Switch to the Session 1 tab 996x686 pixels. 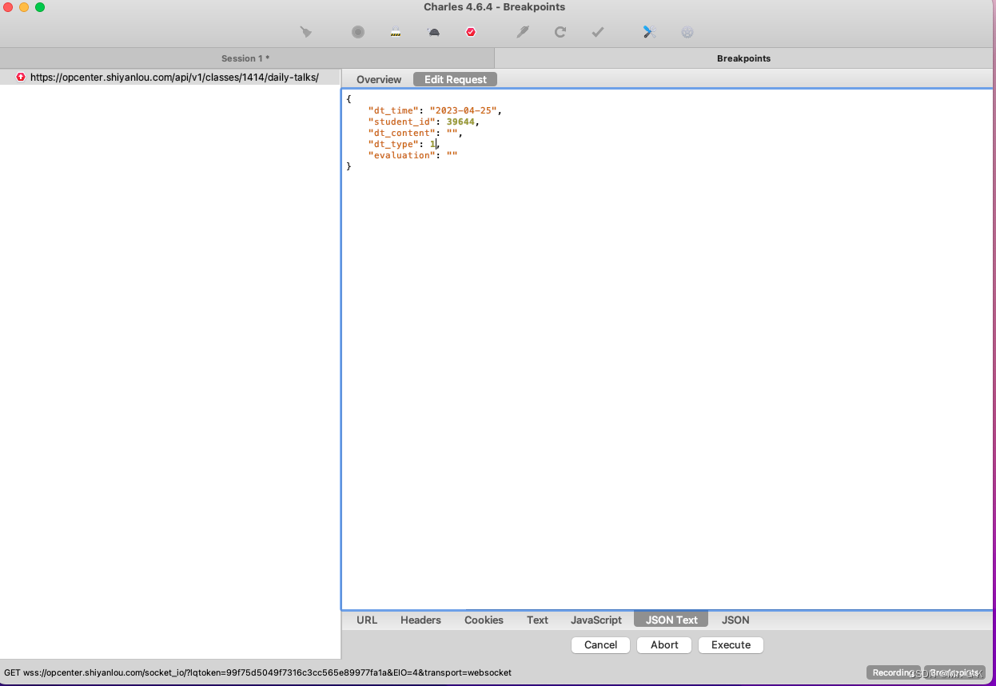pyautogui.click(x=246, y=58)
